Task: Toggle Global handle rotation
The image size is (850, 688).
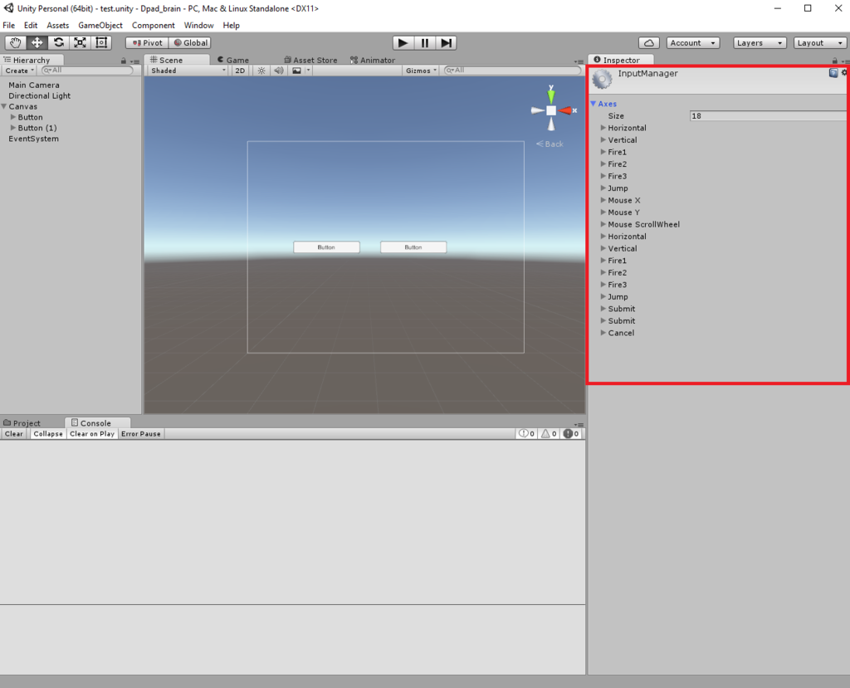Action: pos(190,43)
